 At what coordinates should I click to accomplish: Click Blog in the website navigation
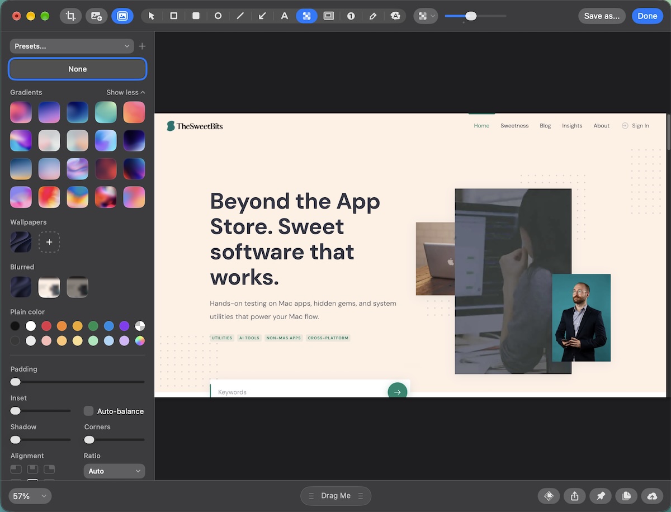pos(545,126)
